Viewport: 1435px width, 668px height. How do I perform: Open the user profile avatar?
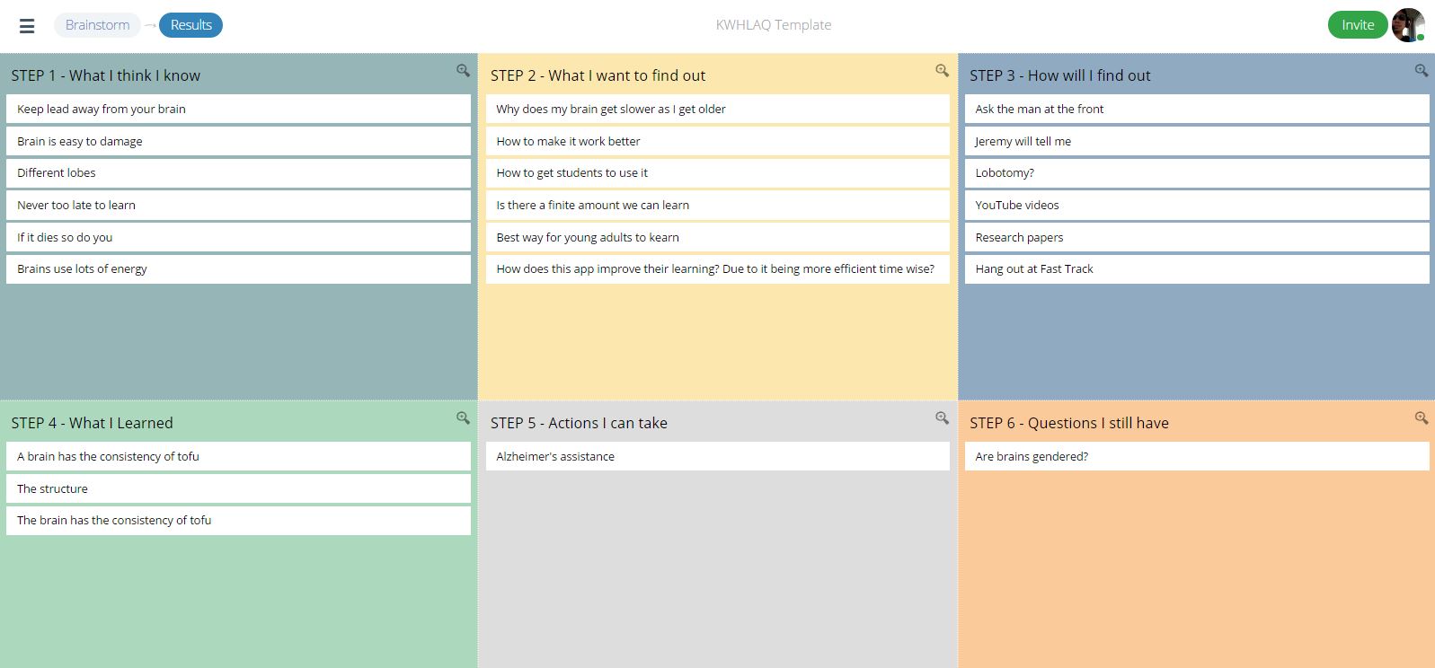(1407, 25)
